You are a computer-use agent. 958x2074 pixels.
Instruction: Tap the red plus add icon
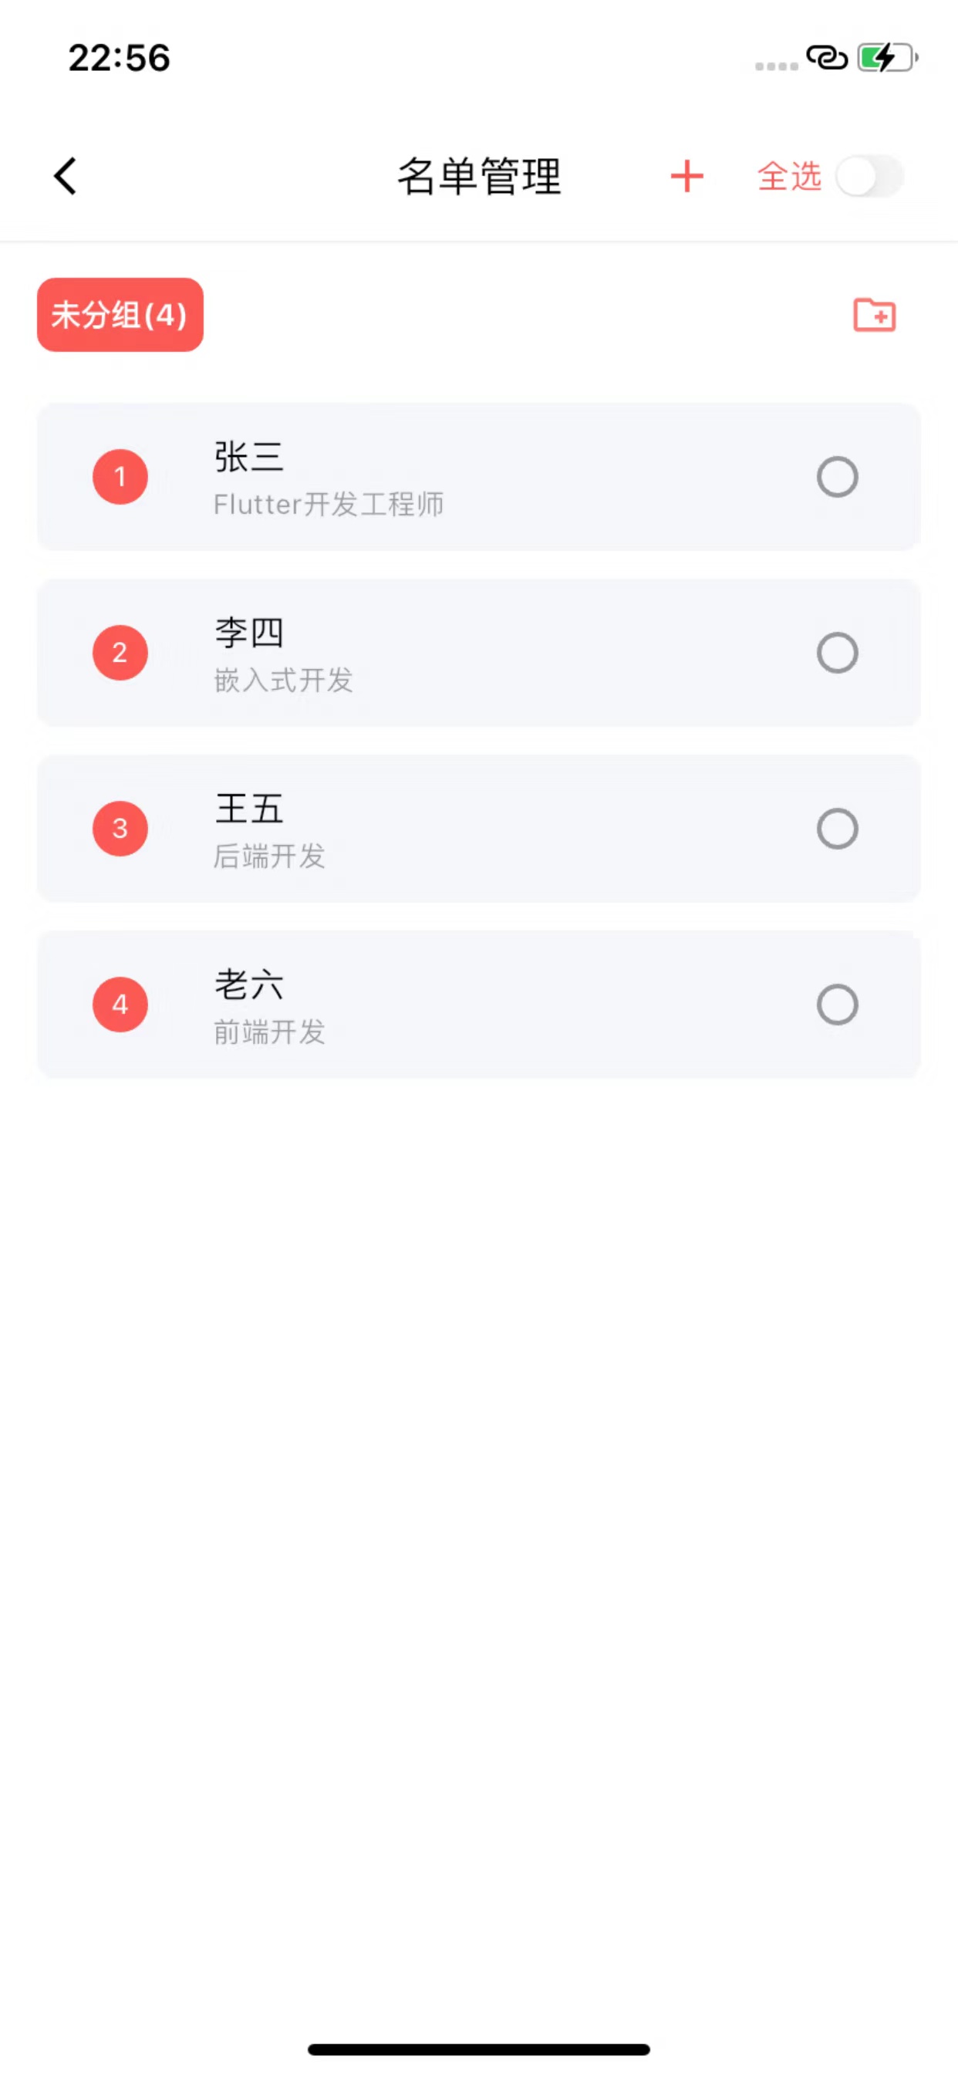[686, 177]
